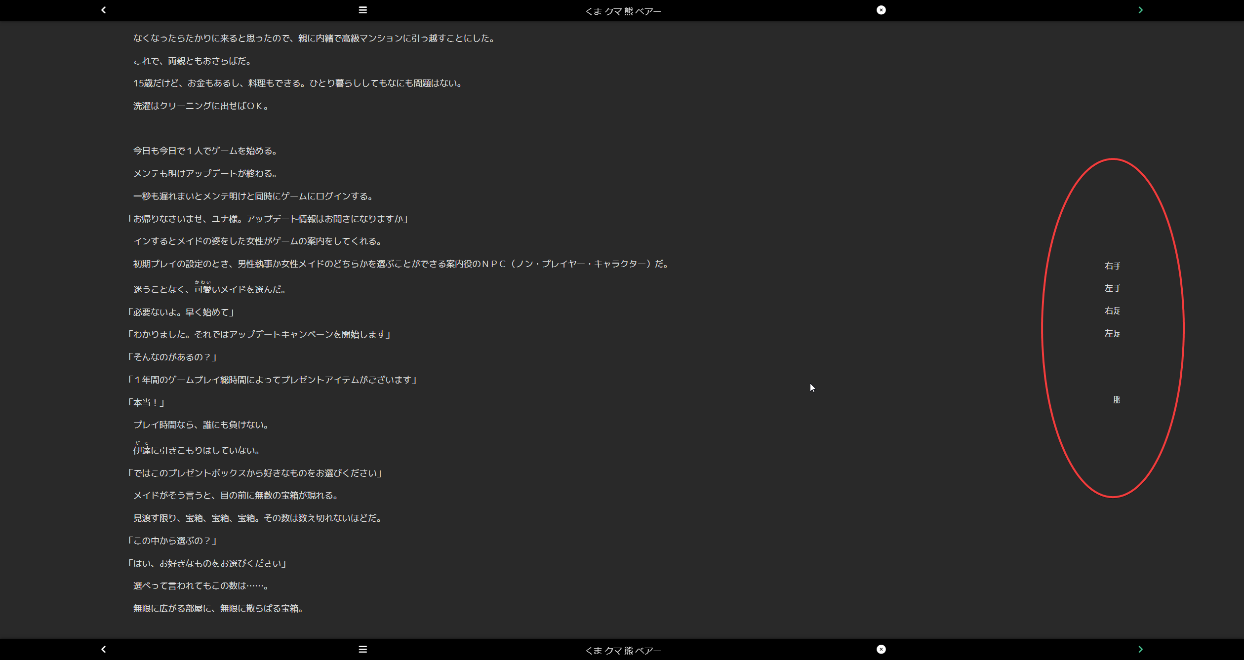The height and width of the screenshot is (660, 1244).
Task: Open the hamburger menu in the top bar
Action: pos(363,10)
